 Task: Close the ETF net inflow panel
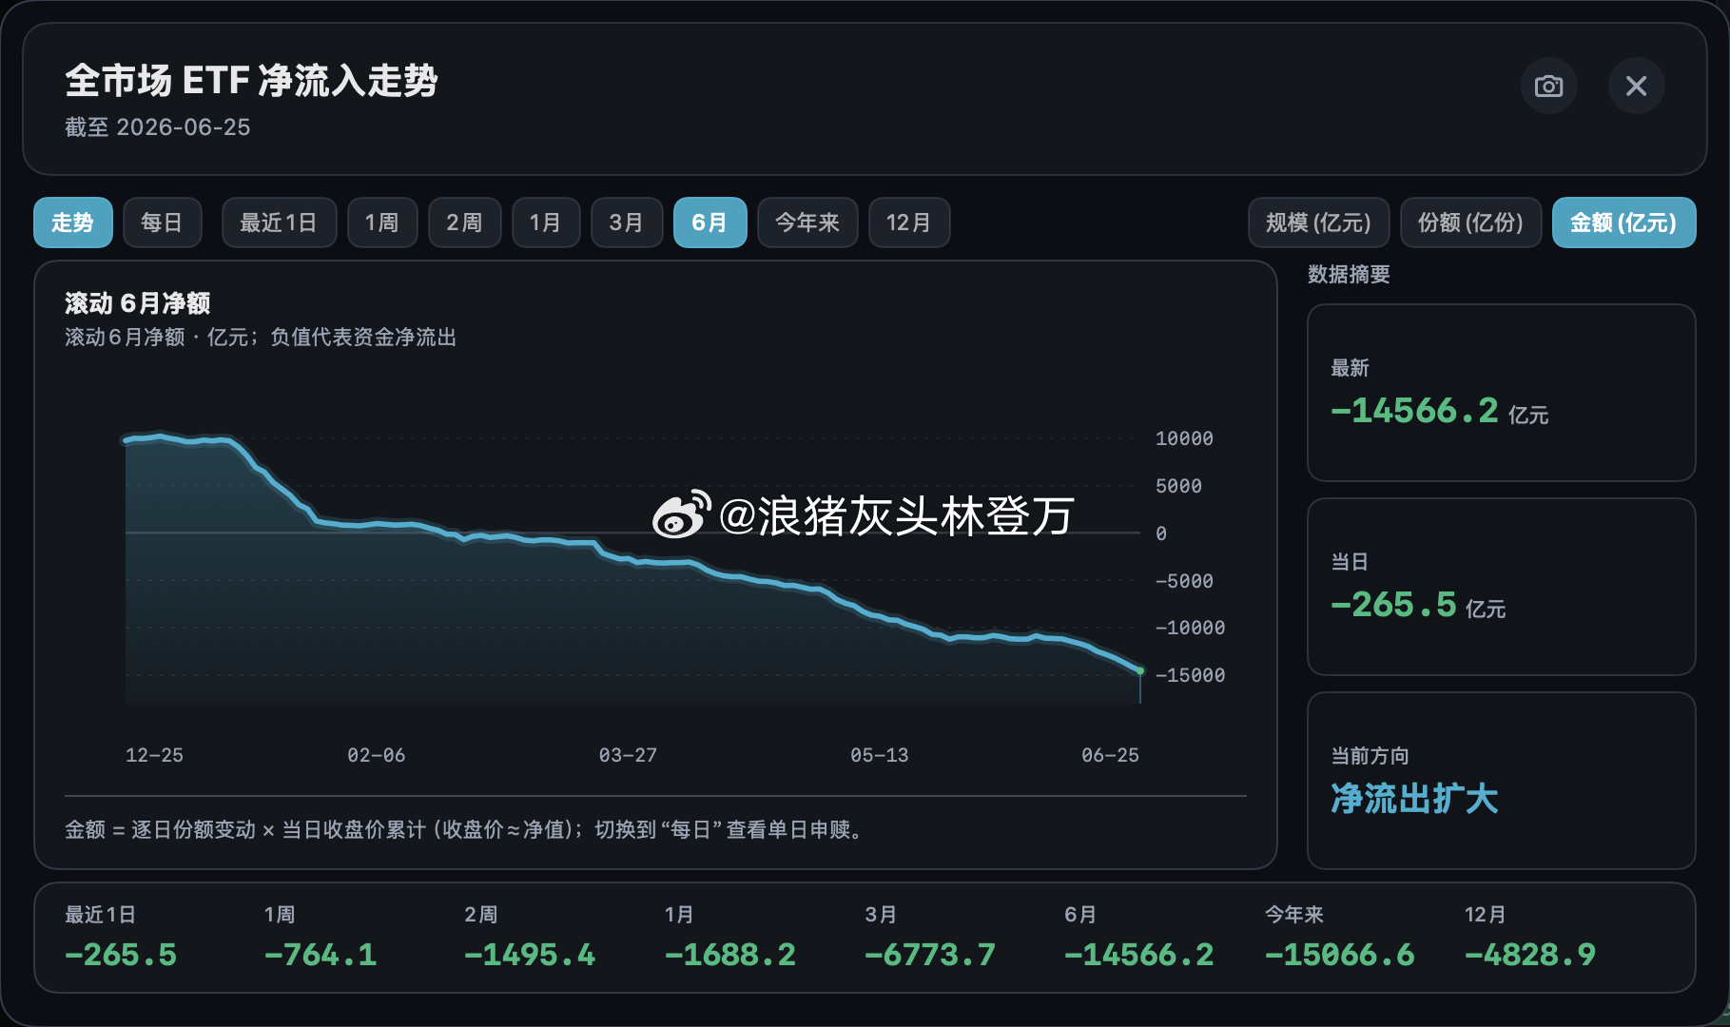(x=1636, y=87)
